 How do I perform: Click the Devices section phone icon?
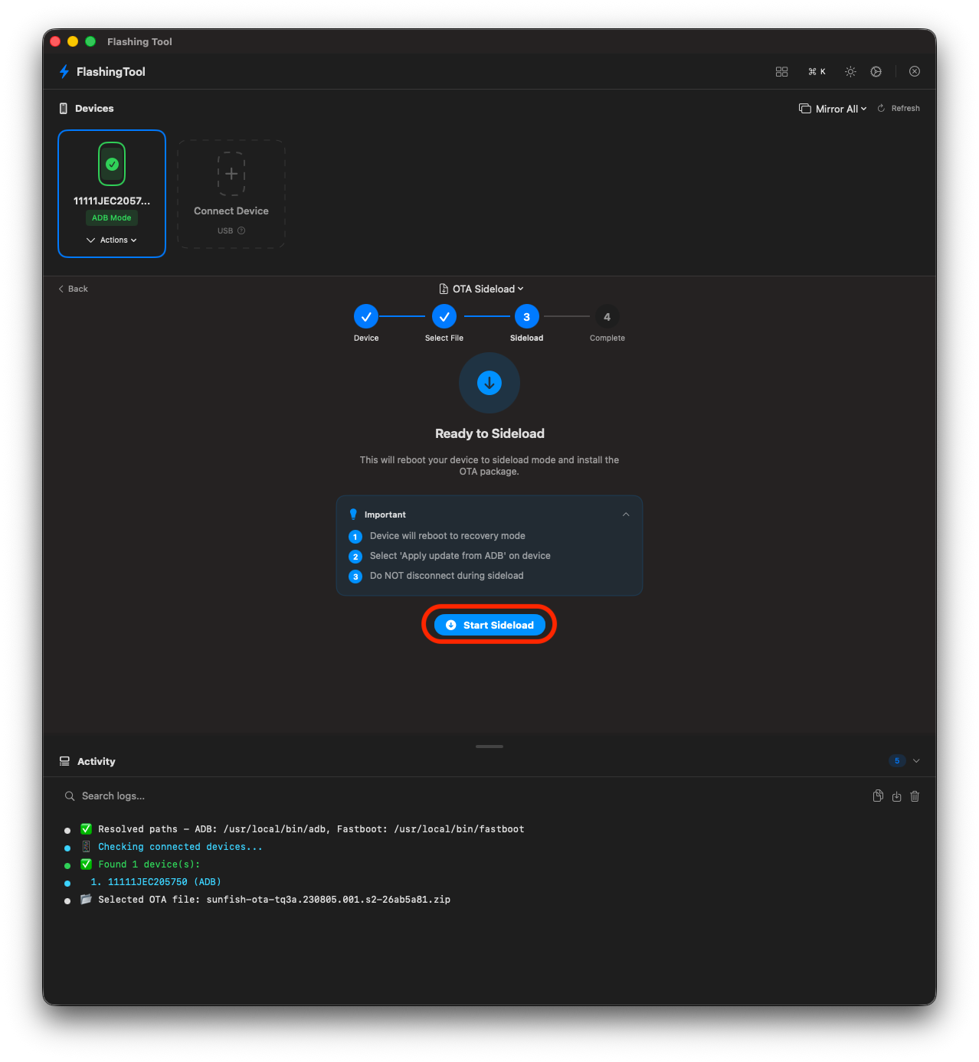64,109
